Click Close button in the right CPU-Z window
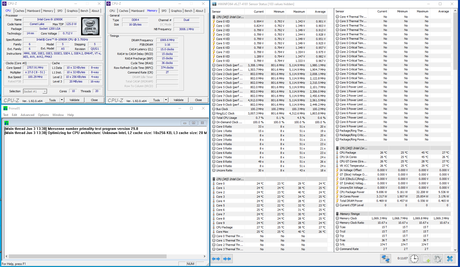Image resolution: width=460 pixels, height=267 pixels. click(198, 100)
